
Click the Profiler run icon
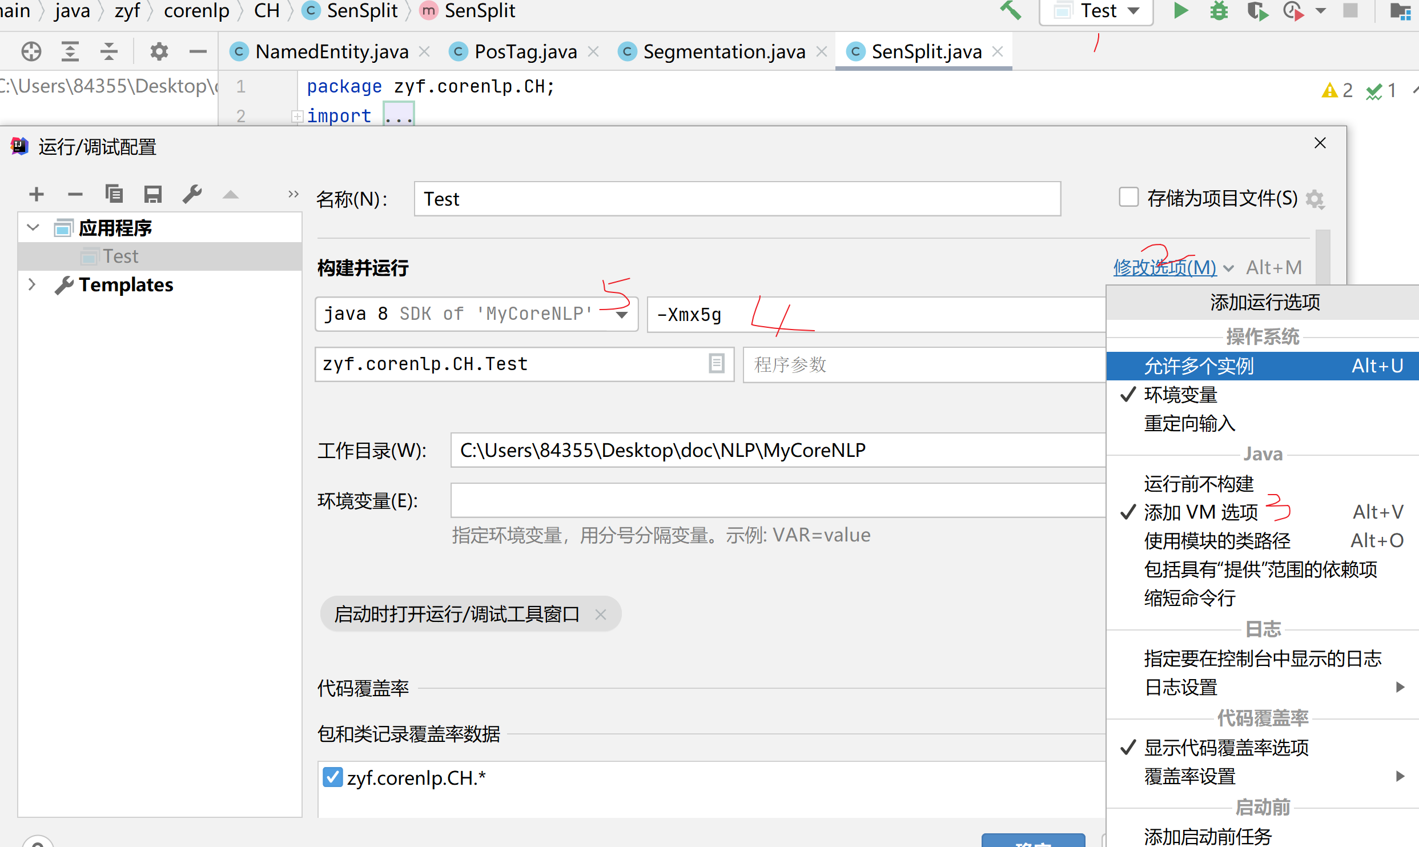[x=1293, y=11]
